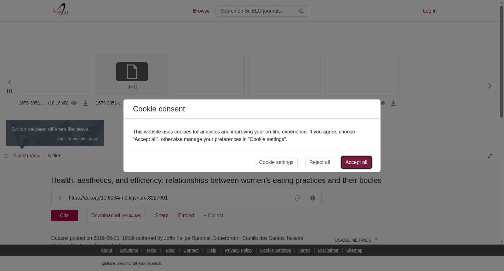Open Blog footer link
Screen dimensions: 504x271
coord(170,250)
